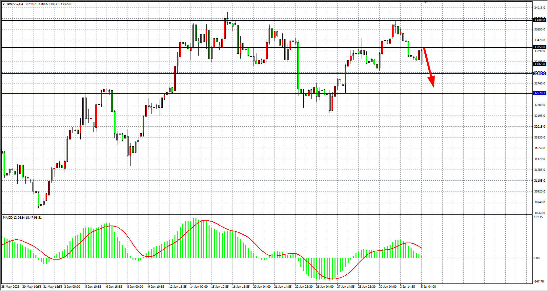Click the current price tag 33065.8

point(539,64)
